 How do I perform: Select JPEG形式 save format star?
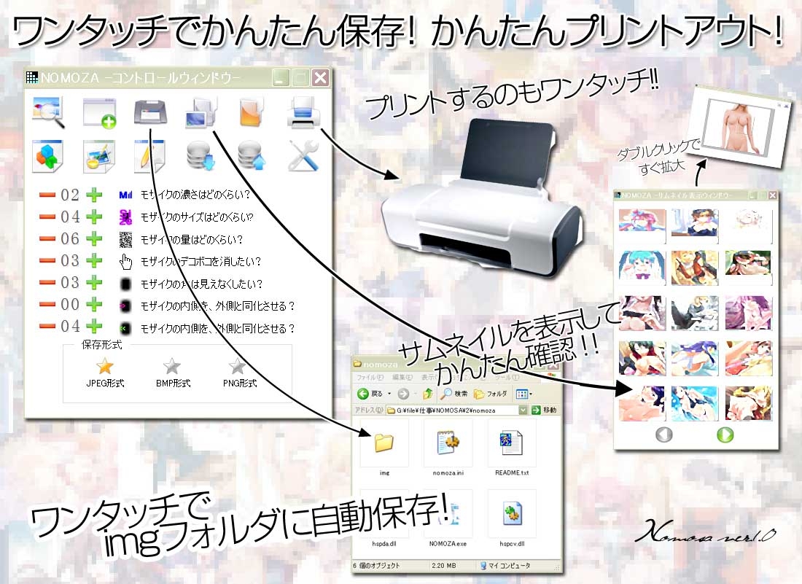(x=105, y=366)
